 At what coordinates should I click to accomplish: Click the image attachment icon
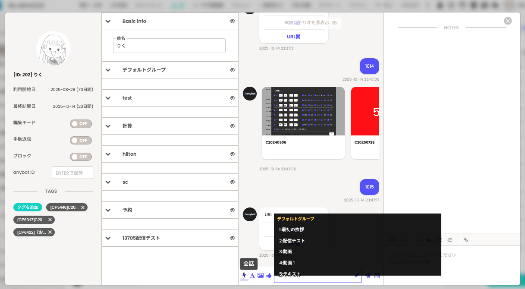261,276
